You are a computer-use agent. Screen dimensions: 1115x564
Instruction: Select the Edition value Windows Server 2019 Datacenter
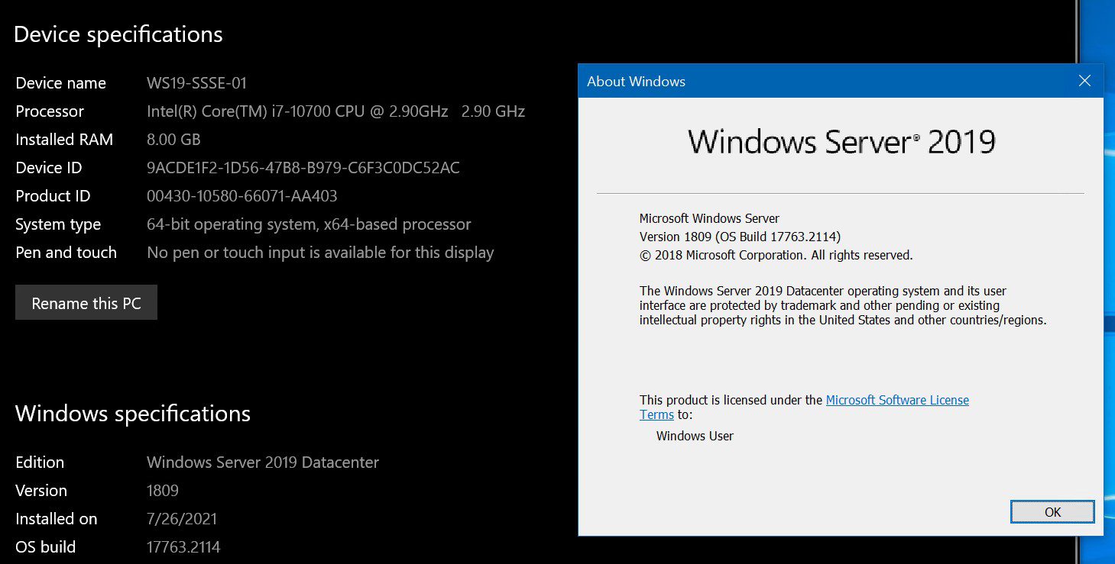[x=263, y=462]
